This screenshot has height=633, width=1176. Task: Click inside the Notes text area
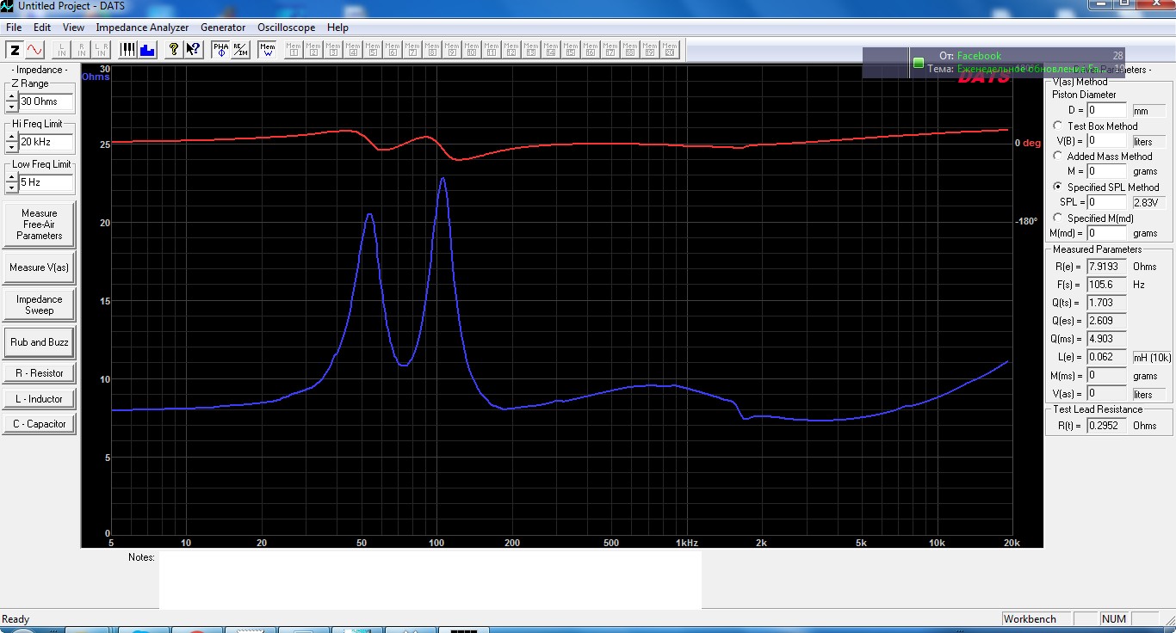(430, 581)
